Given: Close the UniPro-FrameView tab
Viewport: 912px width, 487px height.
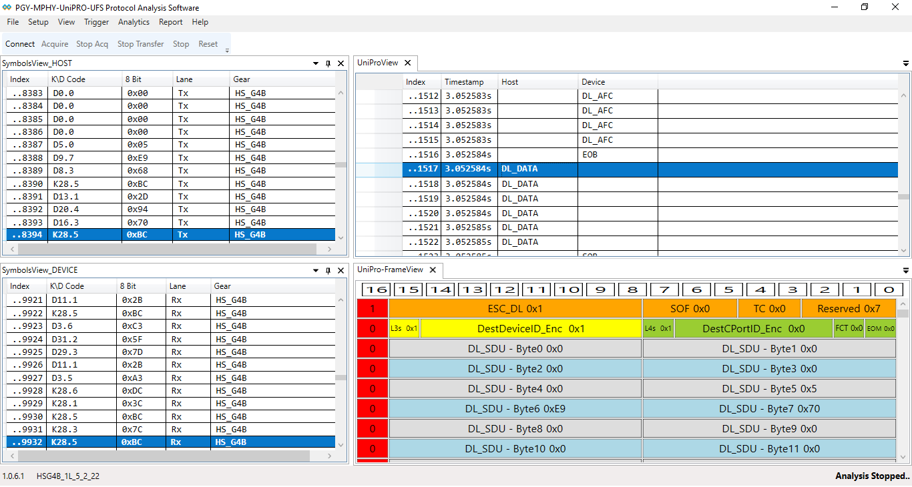Looking at the screenshot, I should (x=432, y=270).
